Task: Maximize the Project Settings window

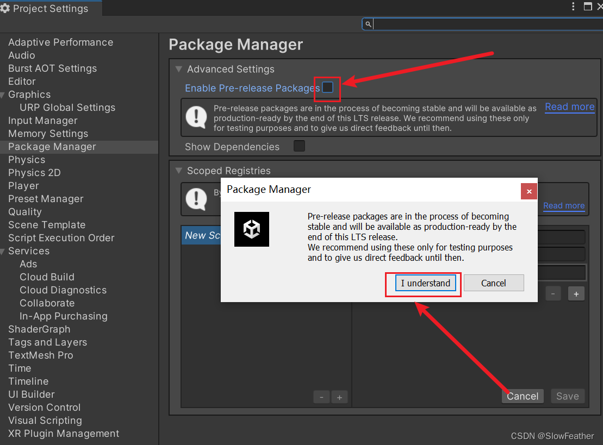Action: point(588,6)
